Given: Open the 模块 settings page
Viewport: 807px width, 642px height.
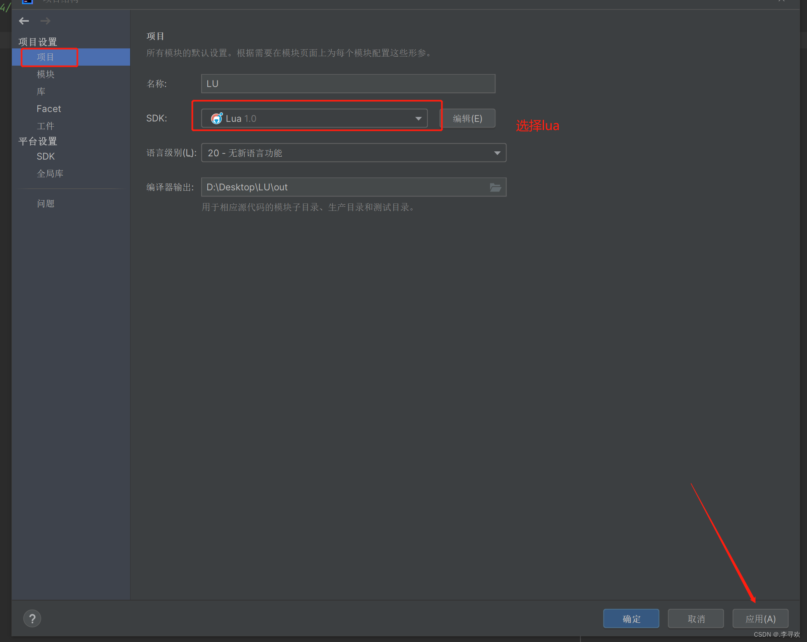Looking at the screenshot, I should pyautogui.click(x=45, y=74).
